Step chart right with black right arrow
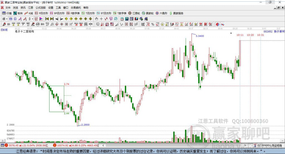The image size is (285, 154). (62, 19)
